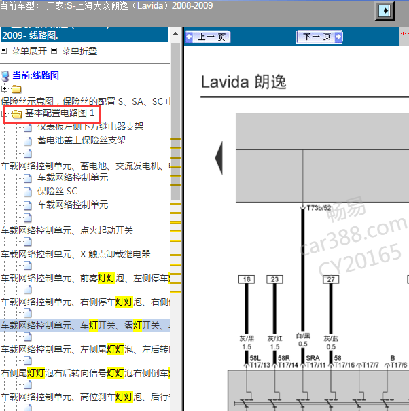Click page icon above 右侧尾灯灯泡 entry
This screenshot has height=411, width=409.
pyautogui.click(x=28, y=361)
